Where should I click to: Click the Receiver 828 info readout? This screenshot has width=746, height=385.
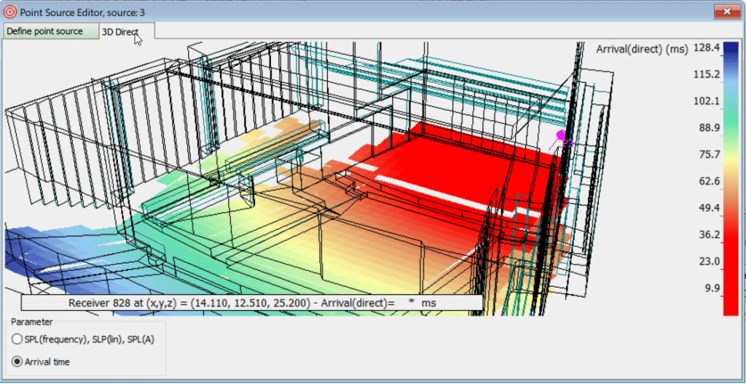tap(252, 303)
